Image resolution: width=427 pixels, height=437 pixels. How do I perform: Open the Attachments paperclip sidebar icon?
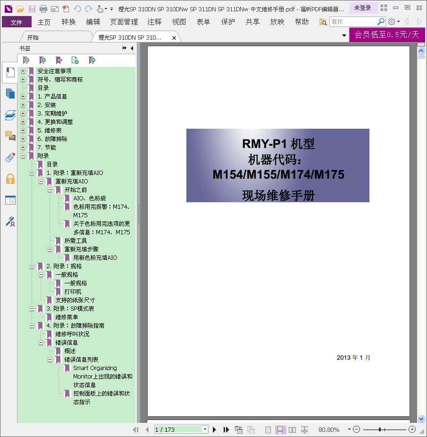pos(10,157)
